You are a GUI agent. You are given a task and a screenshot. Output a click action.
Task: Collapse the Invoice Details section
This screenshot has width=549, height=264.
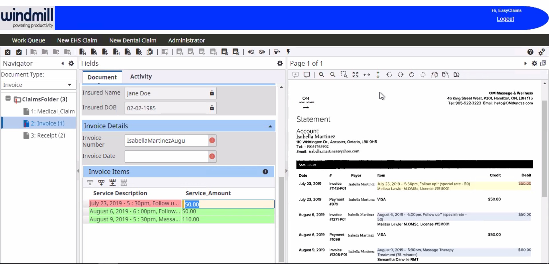pos(270,126)
